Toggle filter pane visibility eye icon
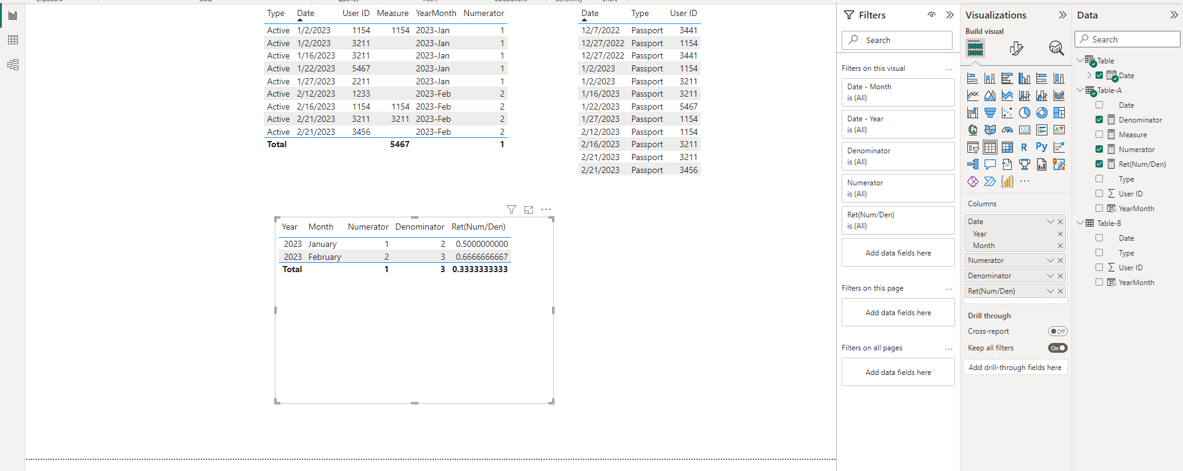The image size is (1183, 471). 932,15
